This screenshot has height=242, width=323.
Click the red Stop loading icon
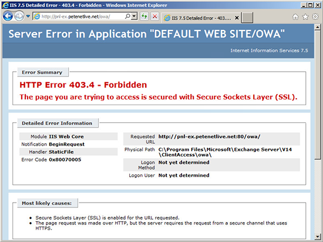(154, 16)
